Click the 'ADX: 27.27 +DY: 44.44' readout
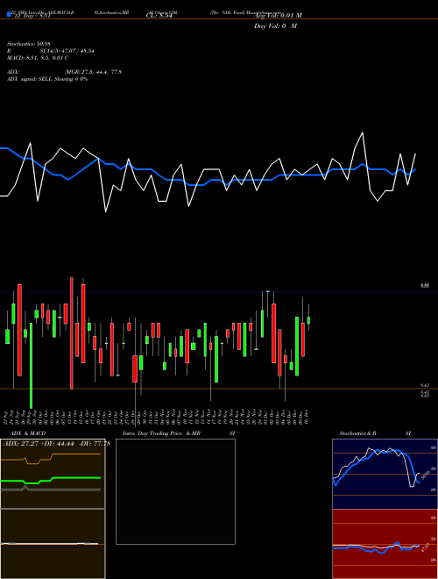 coord(39,444)
